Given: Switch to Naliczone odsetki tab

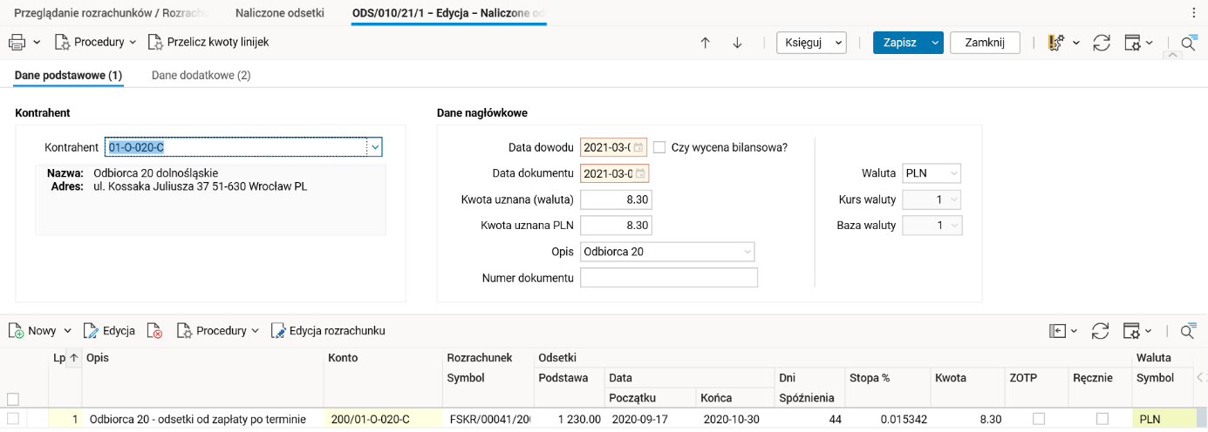Looking at the screenshot, I should pos(280,13).
